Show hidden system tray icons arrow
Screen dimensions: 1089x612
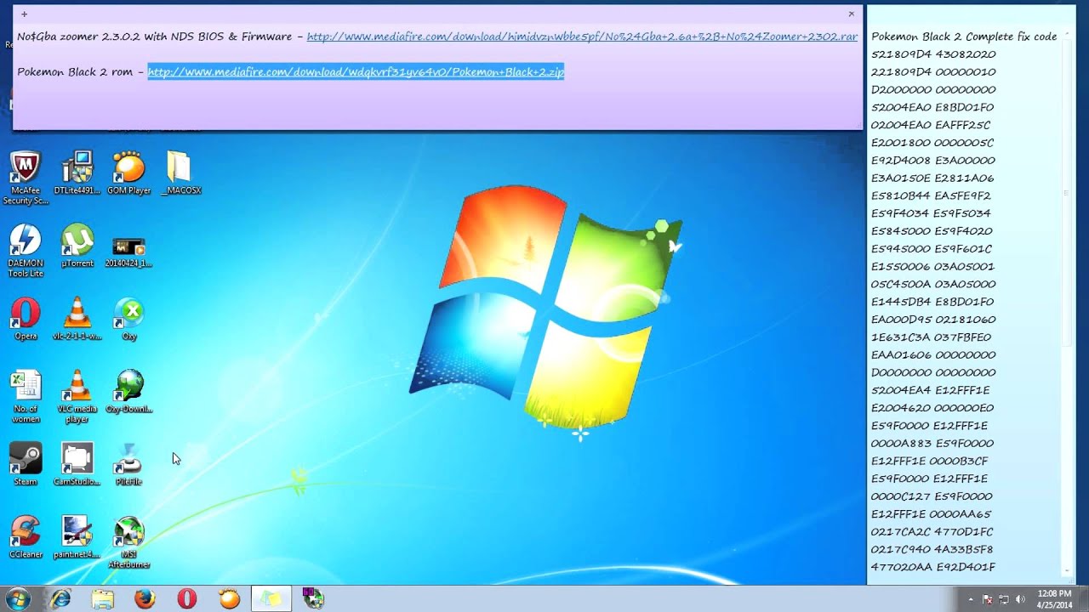[971, 599]
